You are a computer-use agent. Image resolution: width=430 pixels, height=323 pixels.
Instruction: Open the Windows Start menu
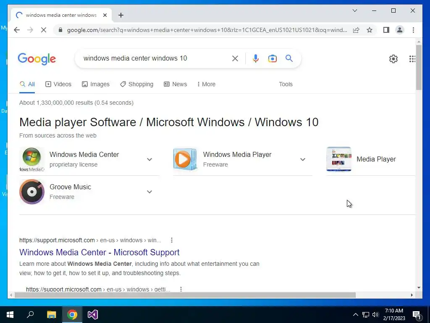[10, 315]
